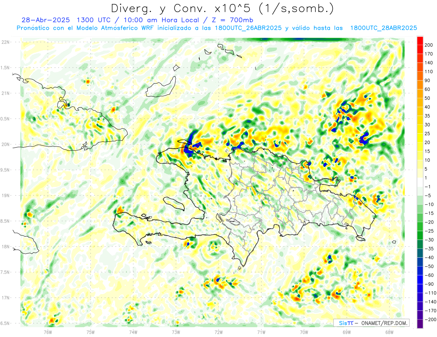437x337 pixels.
Task: Click the '1.5N' latitude label
Action: (5, 68)
